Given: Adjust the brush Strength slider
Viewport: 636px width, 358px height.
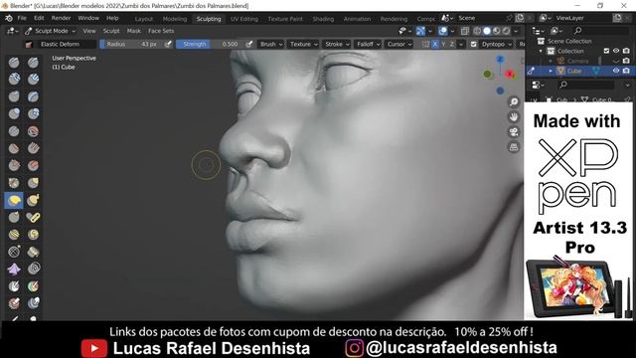Looking at the screenshot, I should point(211,44).
